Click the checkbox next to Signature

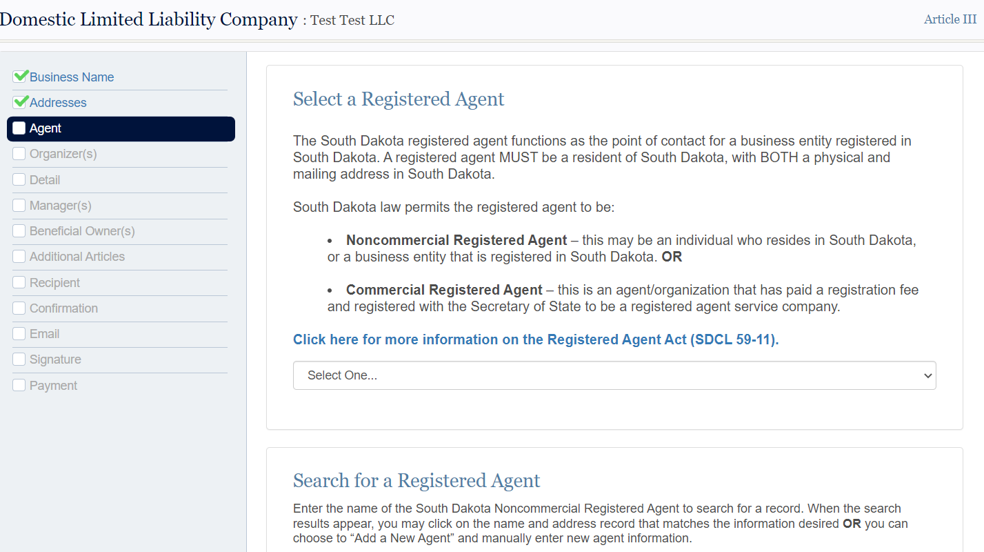pos(19,359)
